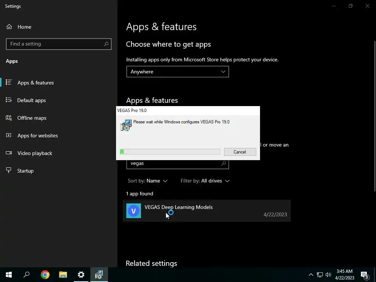
Task: Click the 4/22/2023 install date
Action: [x=275, y=214]
